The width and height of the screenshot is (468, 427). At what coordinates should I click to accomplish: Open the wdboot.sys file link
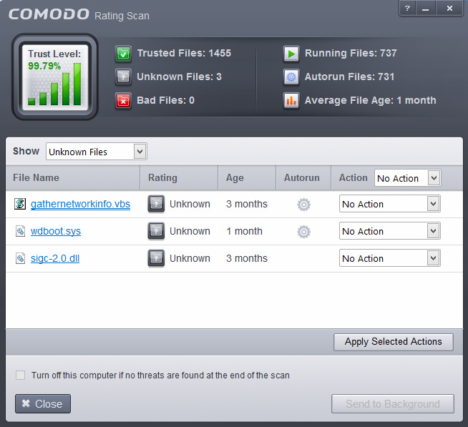pyautogui.click(x=56, y=231)
